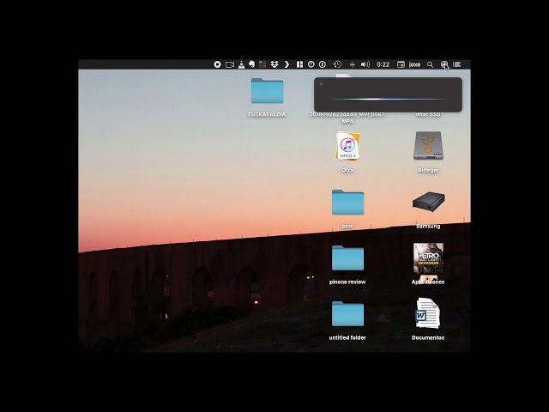Click the screen recording stop icon
Screen dimensions: 549x412
tap(217, 64)
